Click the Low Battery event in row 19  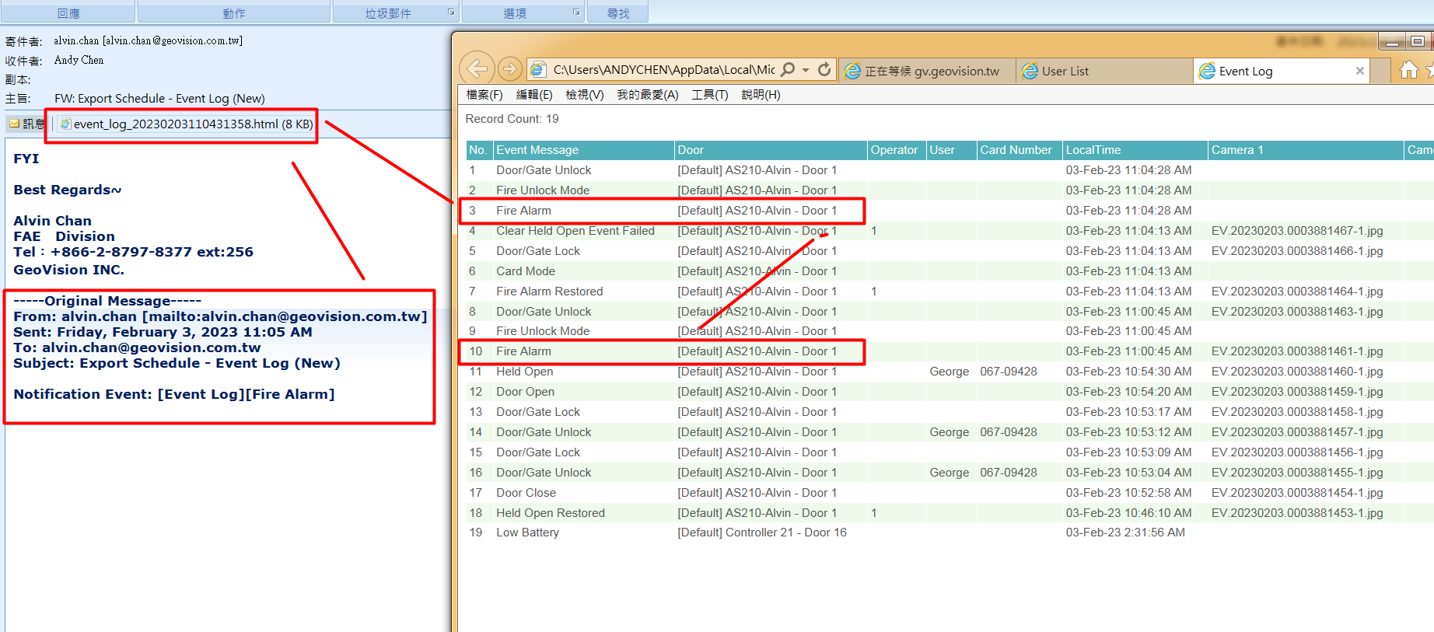528,532
